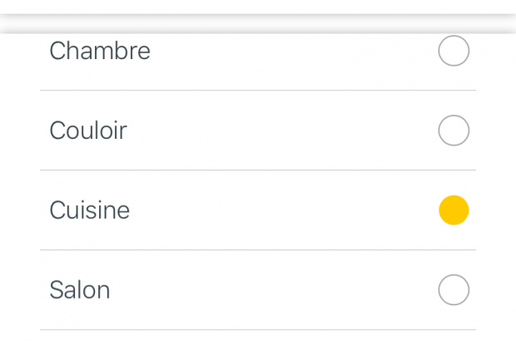Screen dimensions: 516x341
Task: Click the yellow dot in the room list
Action: coord(454,210)
